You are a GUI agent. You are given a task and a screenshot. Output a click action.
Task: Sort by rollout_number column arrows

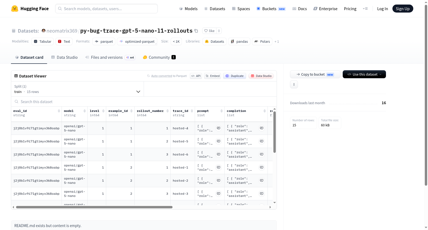tap(167, 111)
